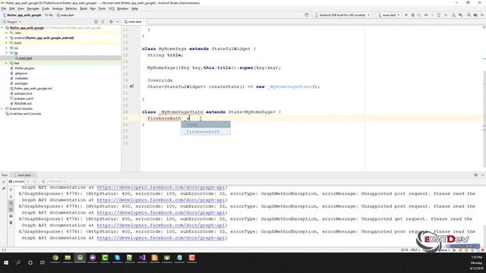Toggle soft-wrap icon in console sidebar

click(x=11, y=202)
